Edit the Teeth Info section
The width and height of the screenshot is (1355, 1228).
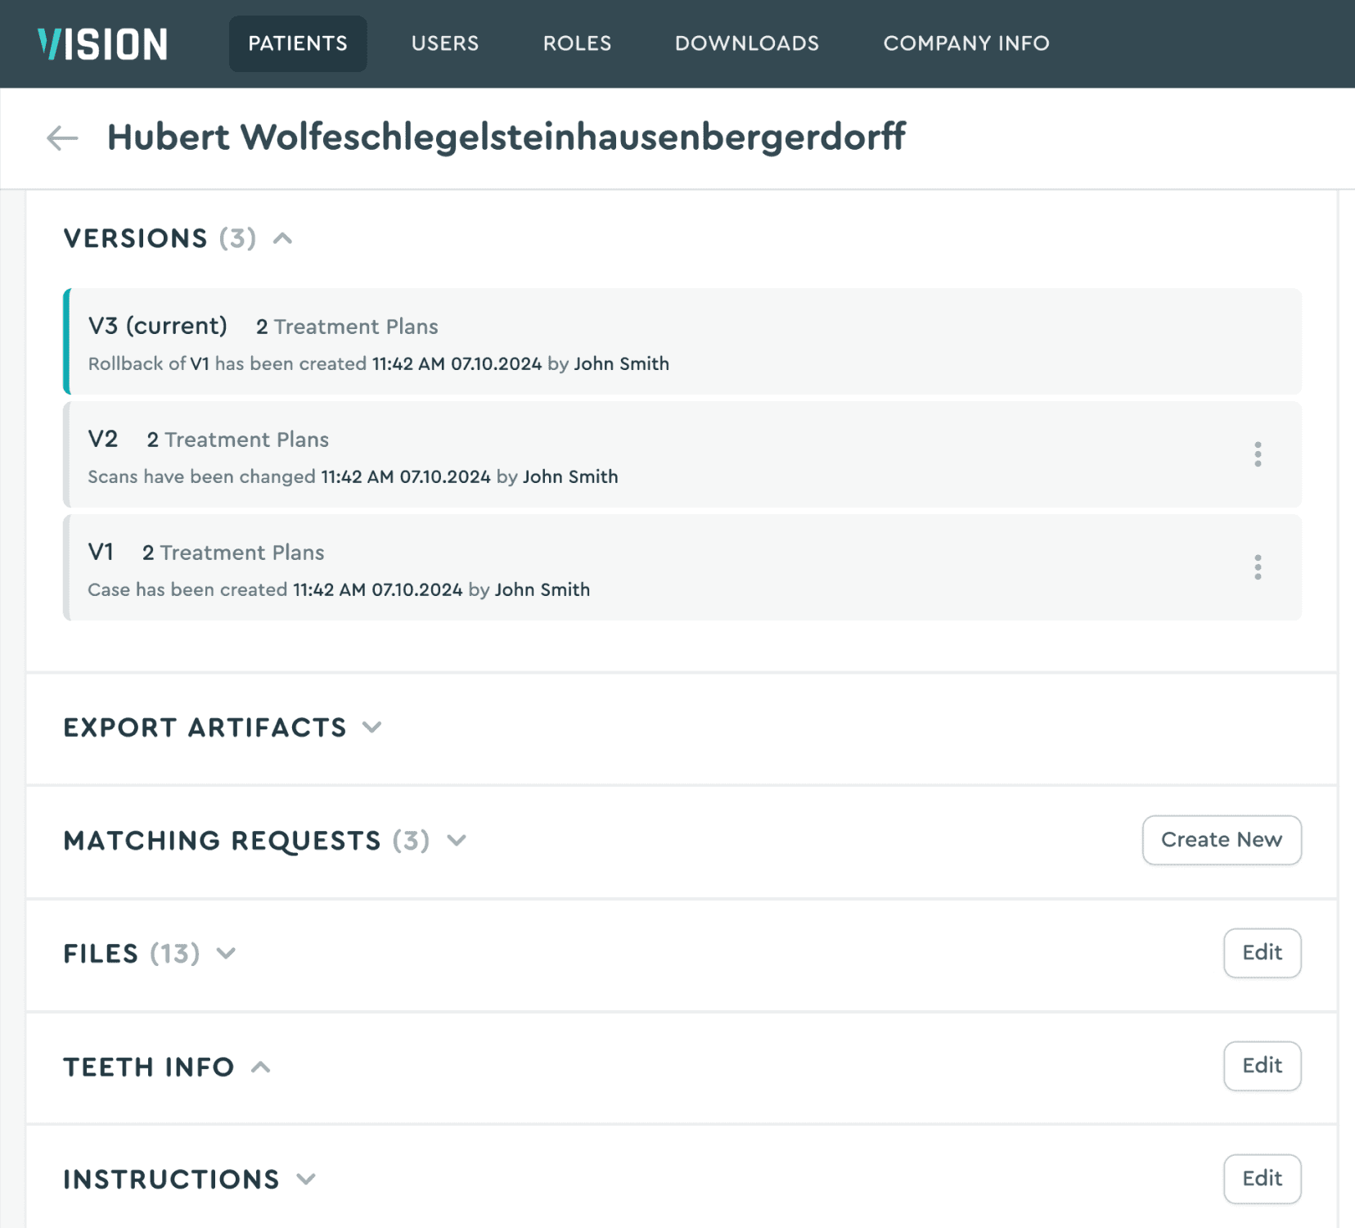1262,1066
